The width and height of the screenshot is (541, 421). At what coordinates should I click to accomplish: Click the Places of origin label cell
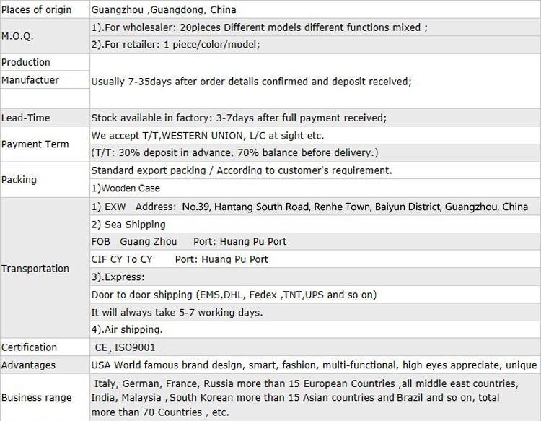(45, 9)
